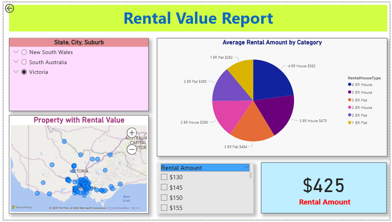Click the 4 BR House legend marker
This screenshot has height=222, width=392.
pos(350,85)
